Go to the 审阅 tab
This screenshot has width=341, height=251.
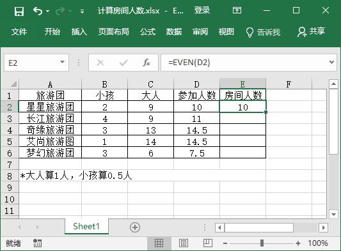[x=200, y=32]
